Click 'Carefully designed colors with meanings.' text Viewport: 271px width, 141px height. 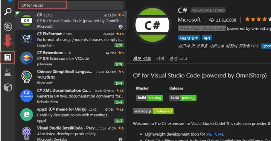pyautogui.click(x=72, y=115)
